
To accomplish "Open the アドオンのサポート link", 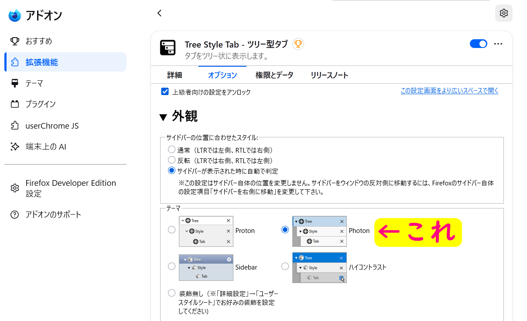I will coord(65,215).
